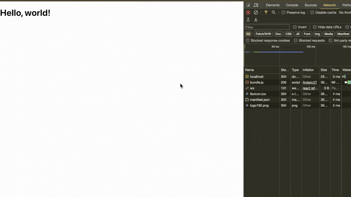Viewport: 351px width, 197px height.
Task: Open the Sources panel
Action: coord(310,5)
